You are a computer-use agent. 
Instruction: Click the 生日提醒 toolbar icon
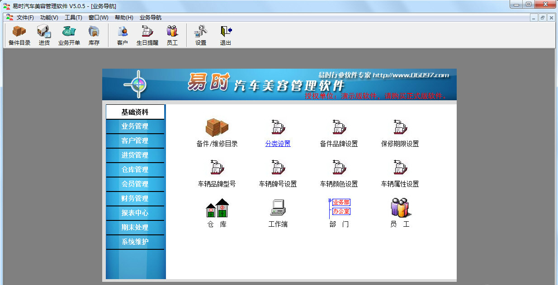(x=147, y=36)
